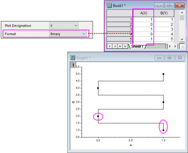Click the X axis tick label 0.5
Image resolution: width=188 pixels, height=153 pixels.
click(130, 140)
